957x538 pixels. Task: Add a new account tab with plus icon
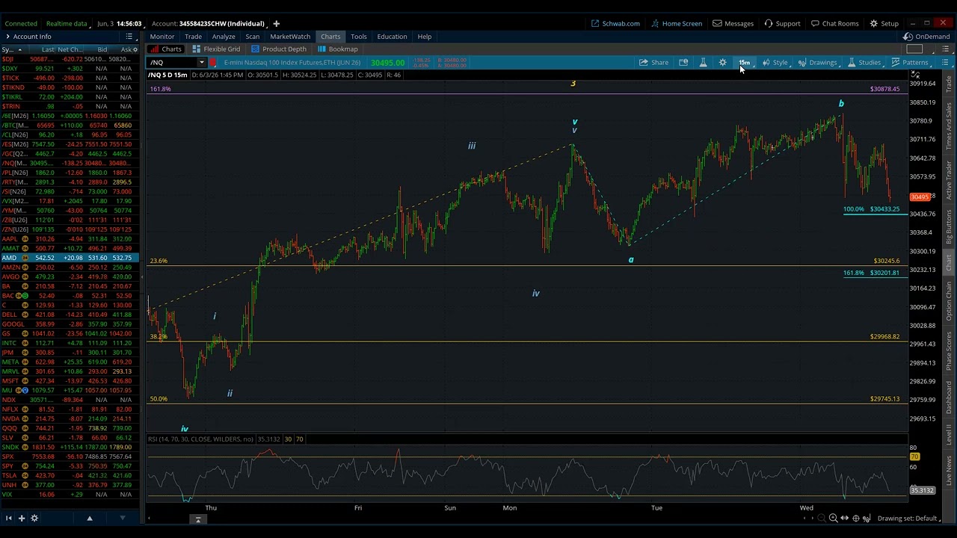[276, 23]
